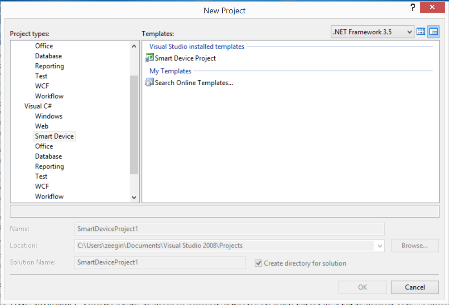Screen dimensions: 449x305
Task: Open the .NET Framework version dropdown
Action: click(372, 32)
